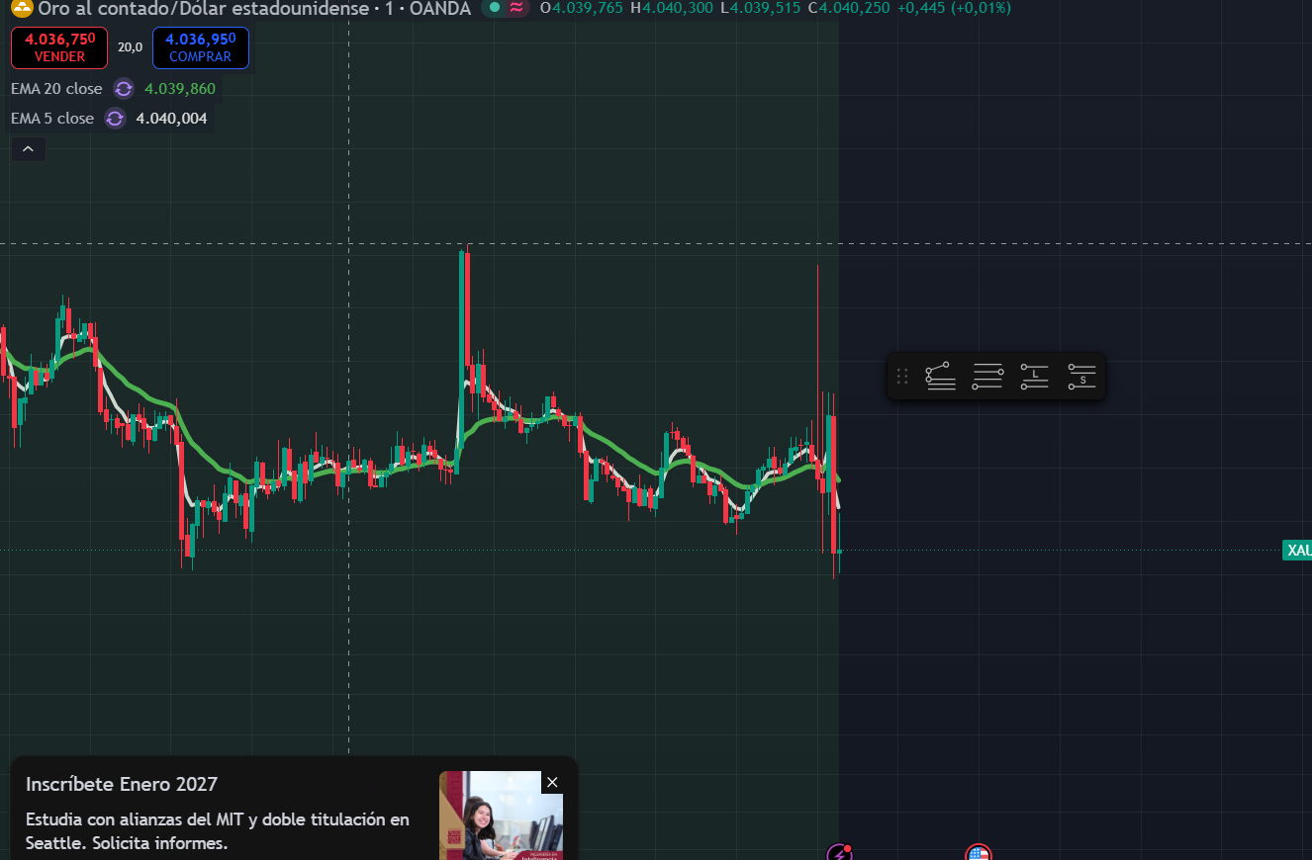Select the EMA 5 close indicator label

coord(52,119)
